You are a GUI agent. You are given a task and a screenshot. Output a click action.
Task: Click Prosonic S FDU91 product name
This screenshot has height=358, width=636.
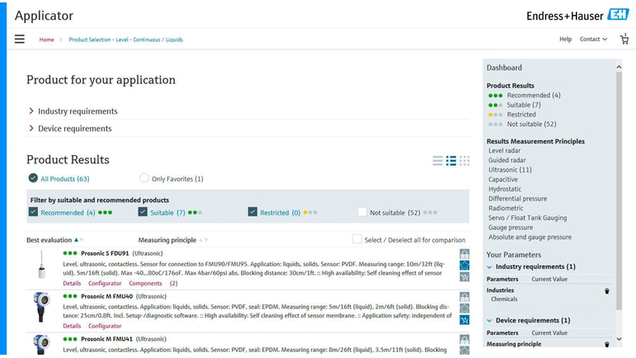(x=105, y=253)
